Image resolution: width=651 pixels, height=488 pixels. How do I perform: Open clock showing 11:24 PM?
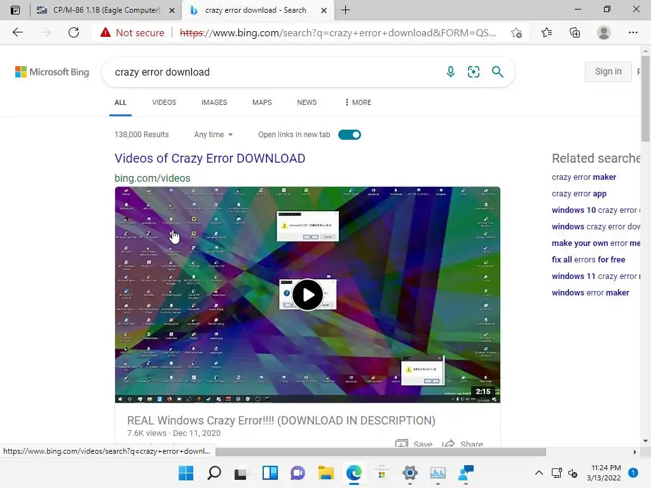click(x=604, y=473)
